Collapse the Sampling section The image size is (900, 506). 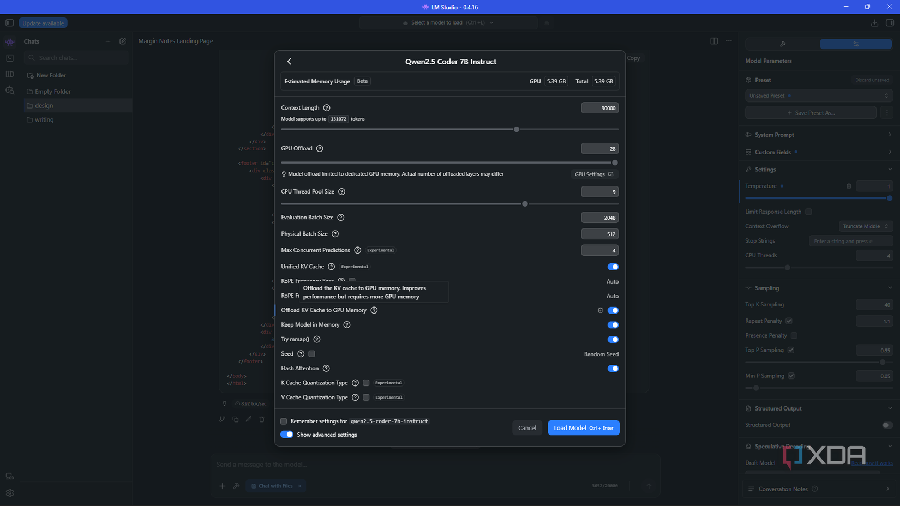pos(819,288)
